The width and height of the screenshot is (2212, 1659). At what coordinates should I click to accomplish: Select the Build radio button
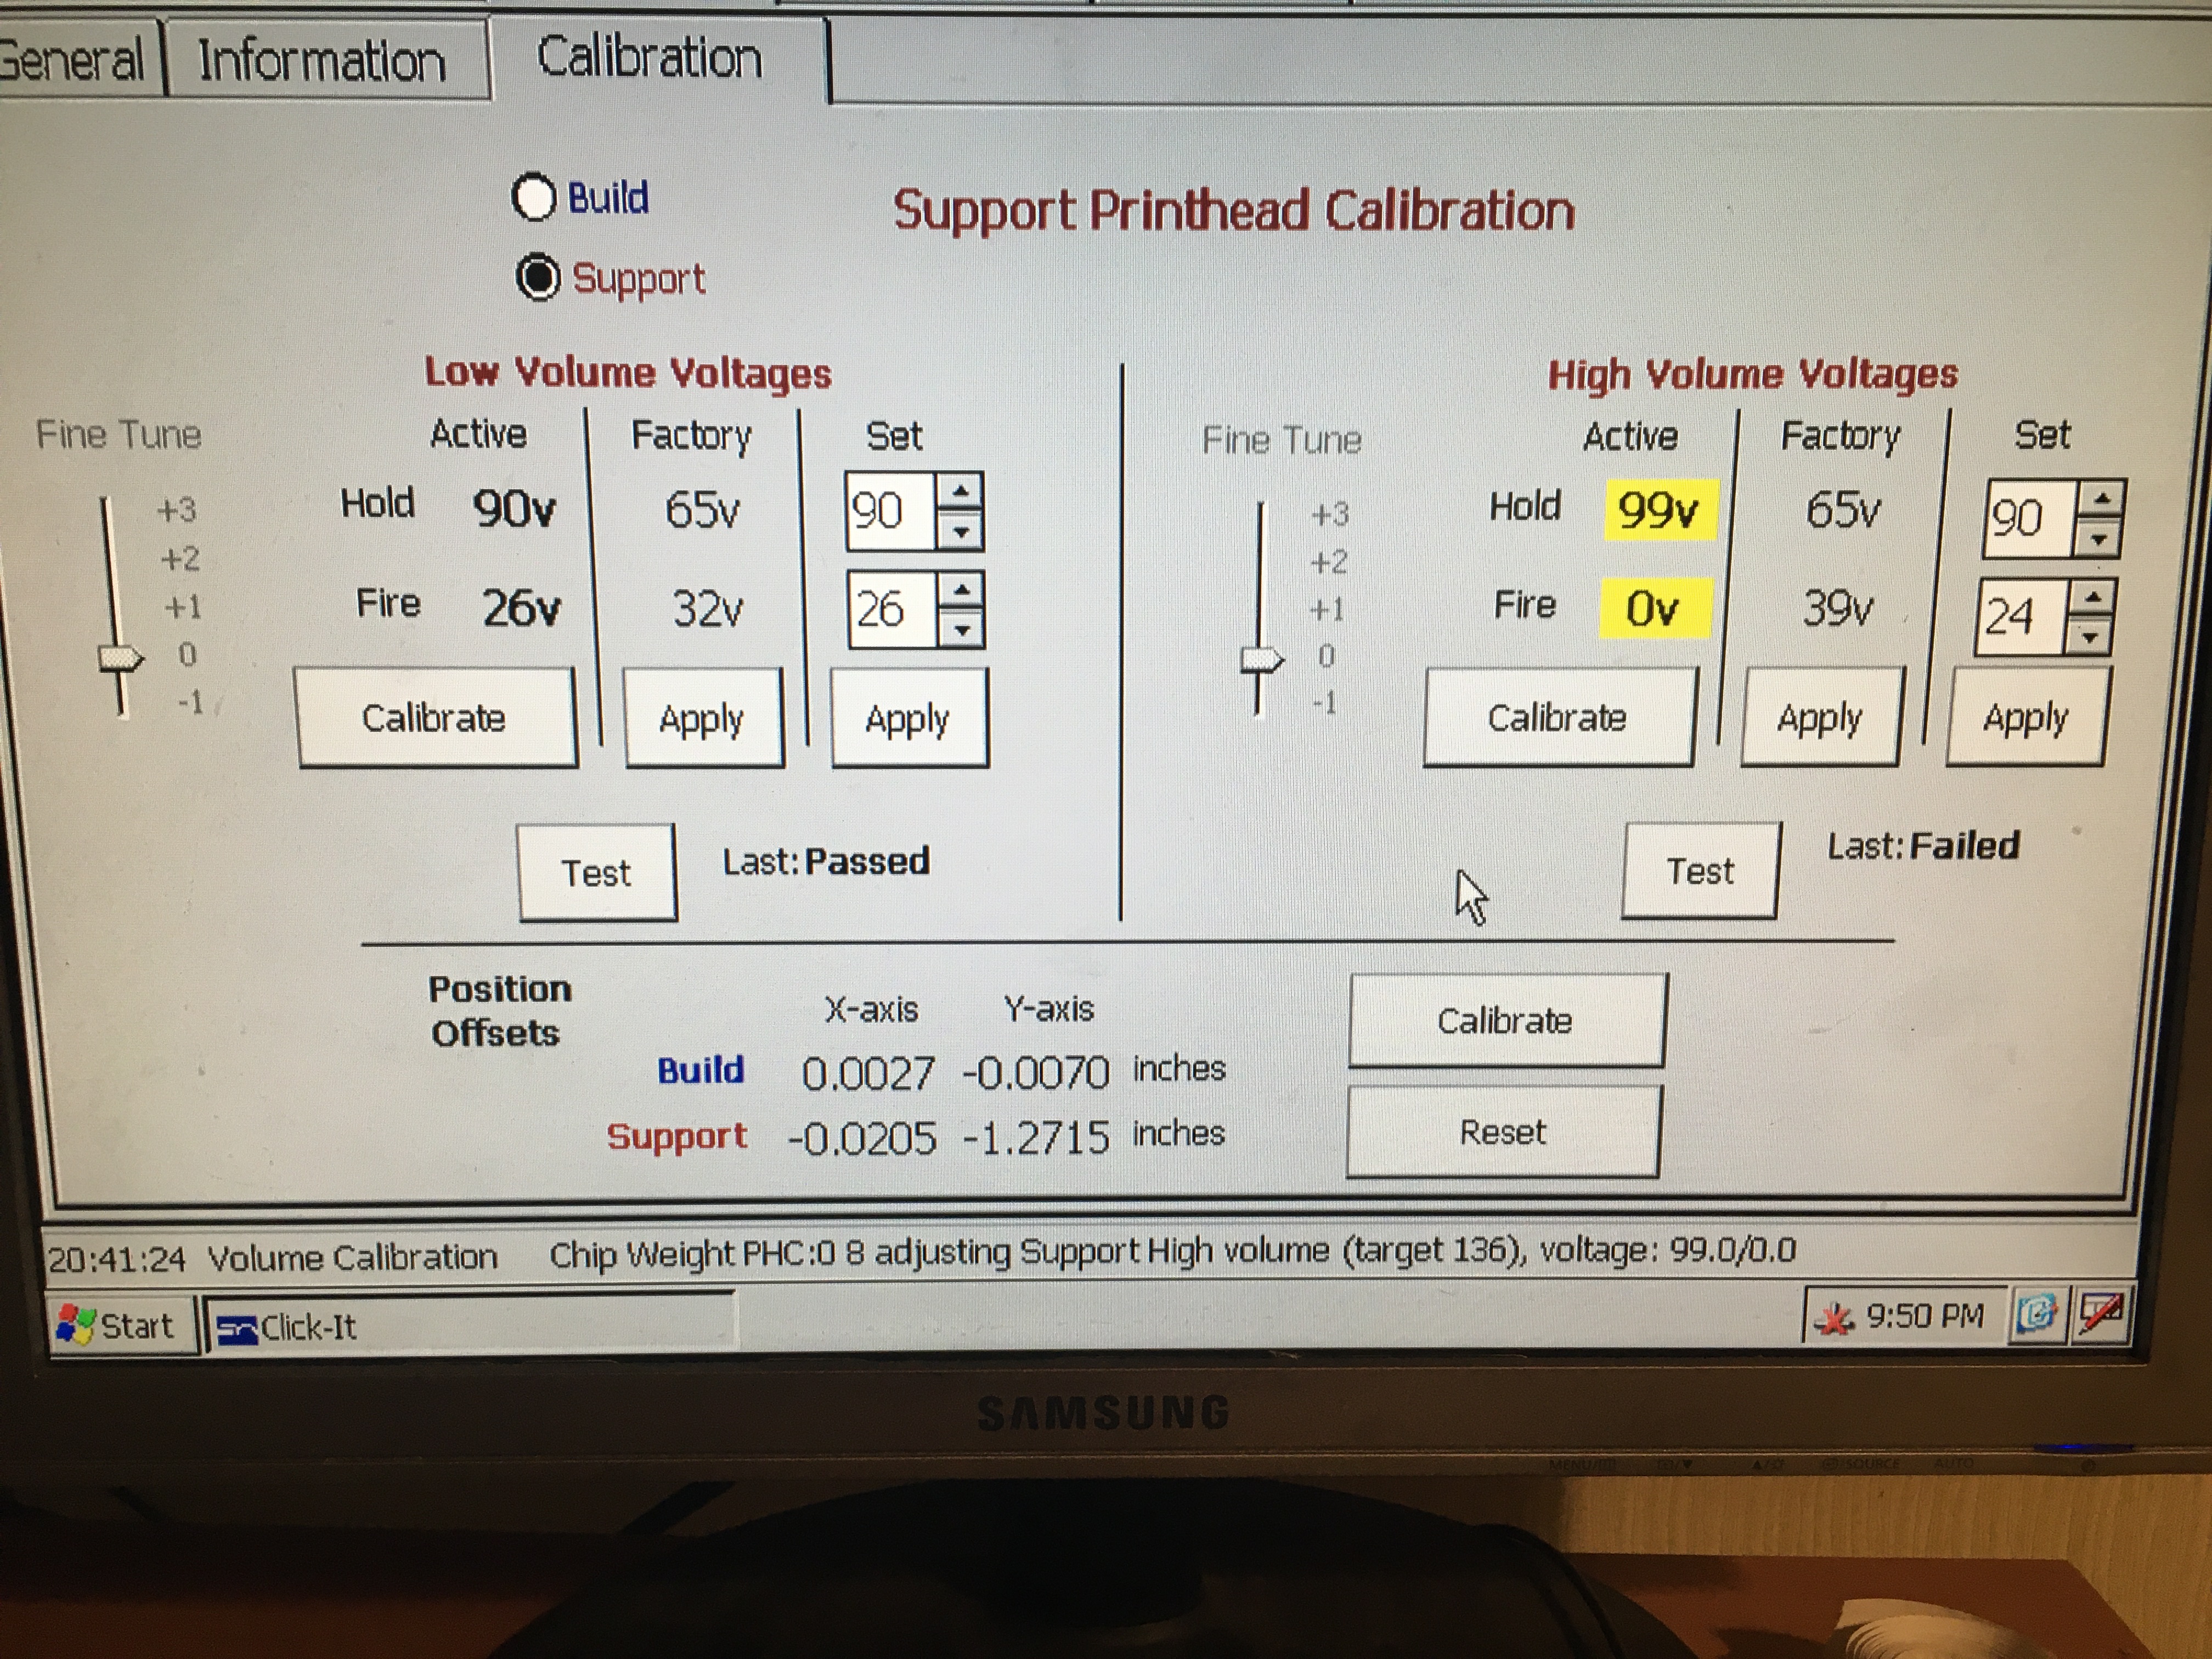point(534,197)
